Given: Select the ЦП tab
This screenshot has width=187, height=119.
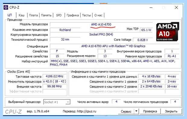Looking at the screenshot, I should tap(10, 15).
